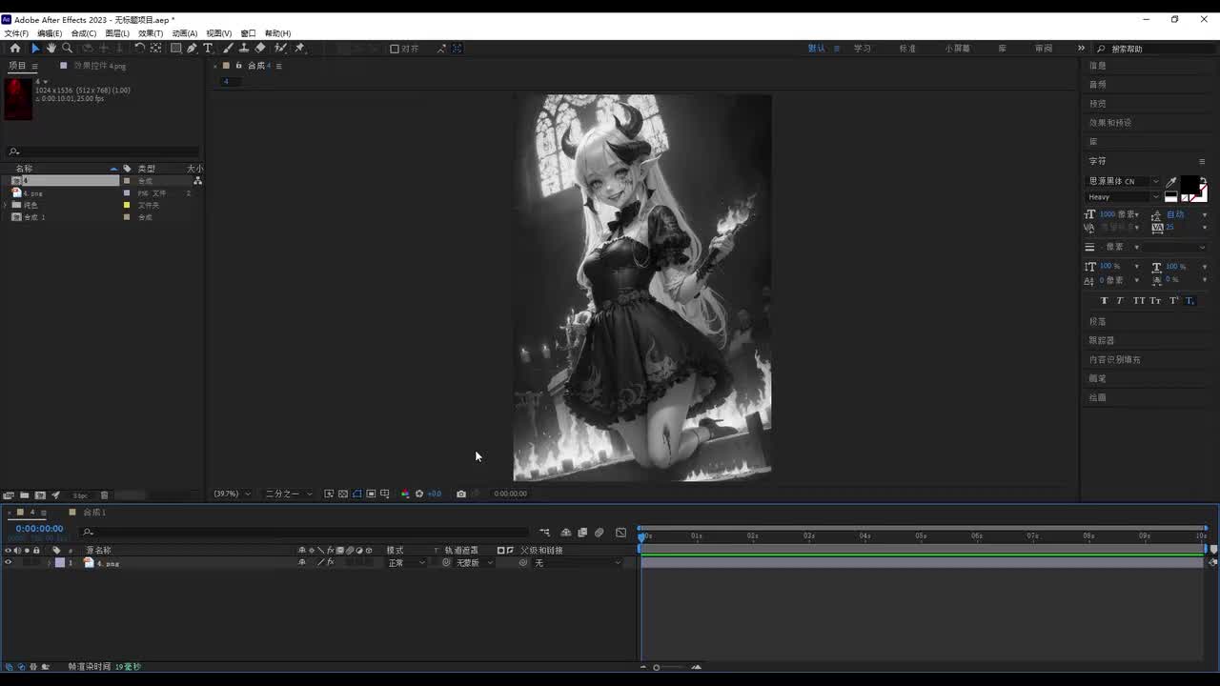Select the Roto Brush tool

[281, 48]
